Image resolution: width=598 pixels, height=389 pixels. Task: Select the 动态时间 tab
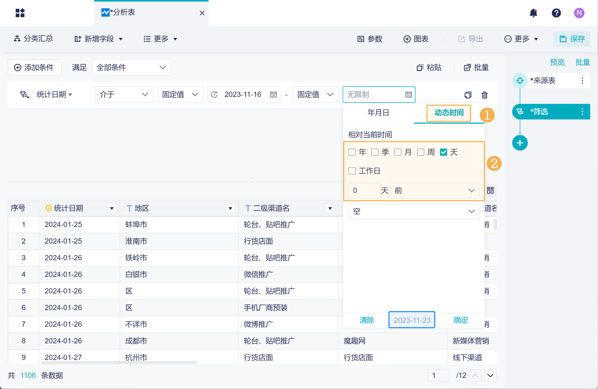click(449, 113)
